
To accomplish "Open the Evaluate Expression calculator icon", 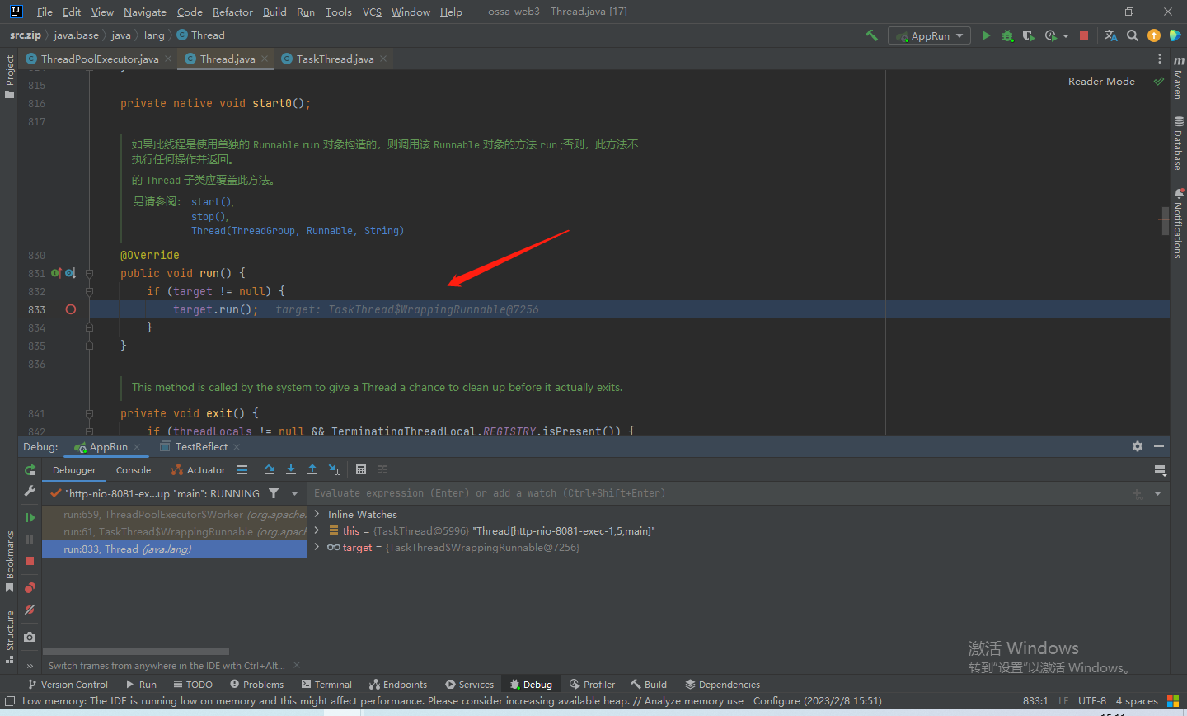I will [x=361, y=469].
